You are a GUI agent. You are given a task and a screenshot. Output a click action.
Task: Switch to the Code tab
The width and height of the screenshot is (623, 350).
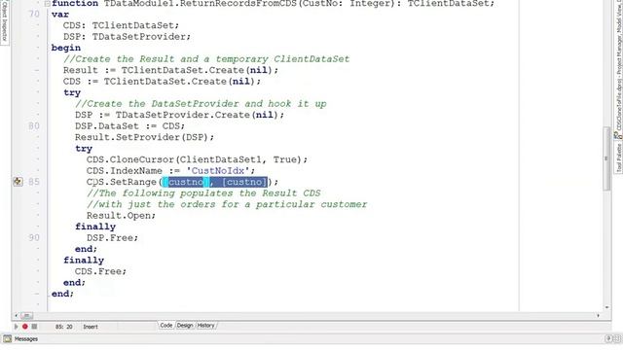[166, 326]
